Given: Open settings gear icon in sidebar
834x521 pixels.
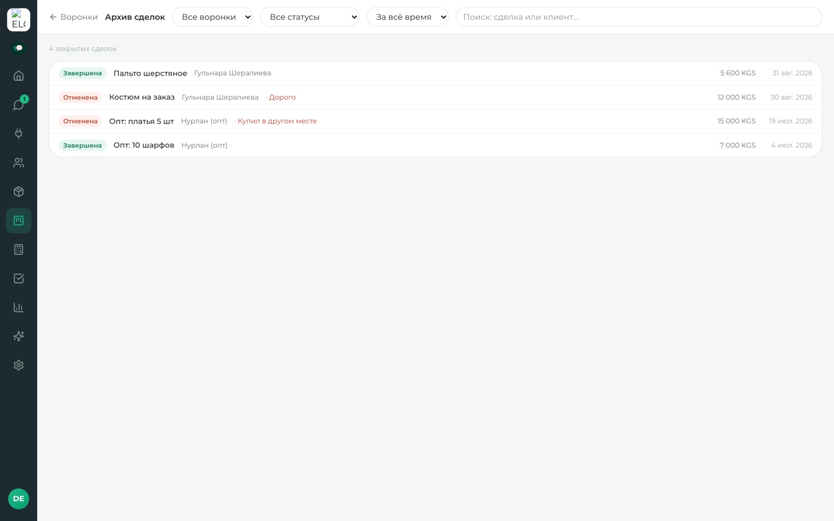Looking at the screenshot, I should click(x=19, y=365).
